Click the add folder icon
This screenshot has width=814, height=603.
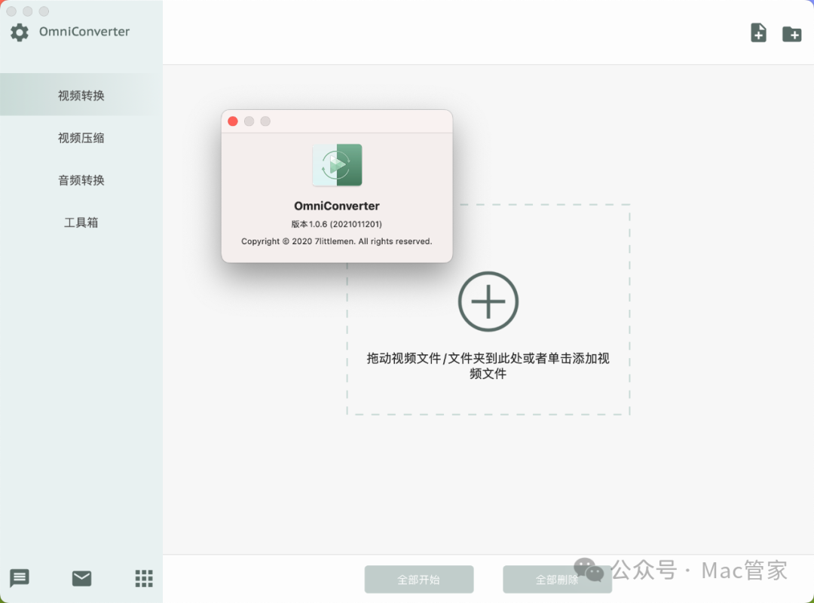point(791,33)
